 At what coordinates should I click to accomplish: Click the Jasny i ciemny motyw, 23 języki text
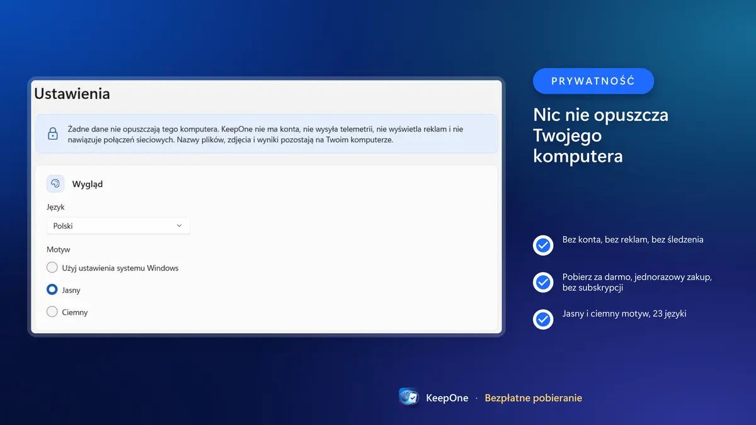(x=624, y=314)
